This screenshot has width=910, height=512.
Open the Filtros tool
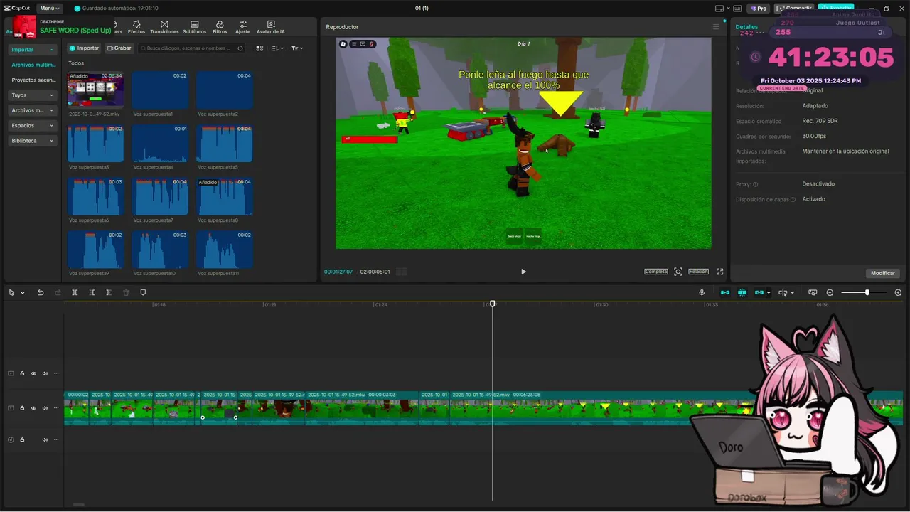[x=220, y=27]
